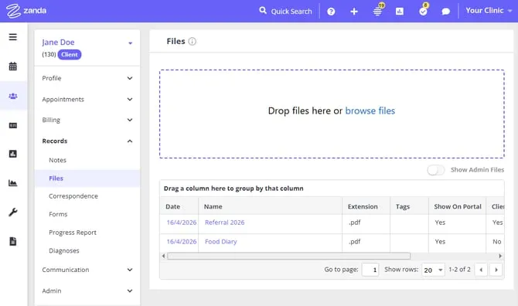Viewport: 518px width, 306px height.
Task: Click the browse files link
Action: [370, 110]
